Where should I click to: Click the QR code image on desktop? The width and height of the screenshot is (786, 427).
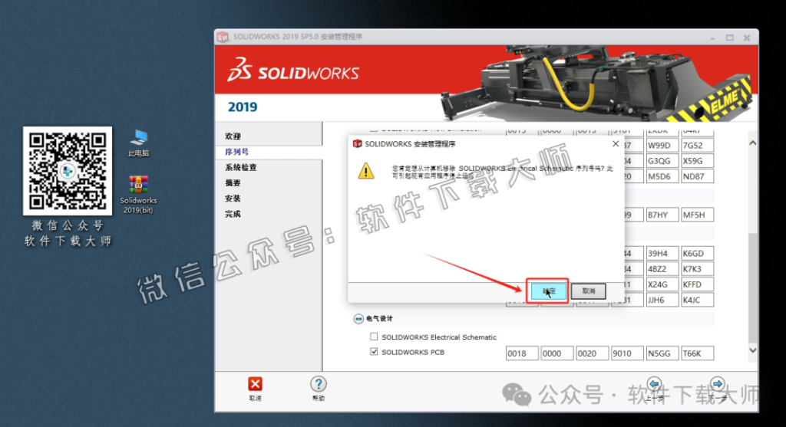(x=68, y=171)
